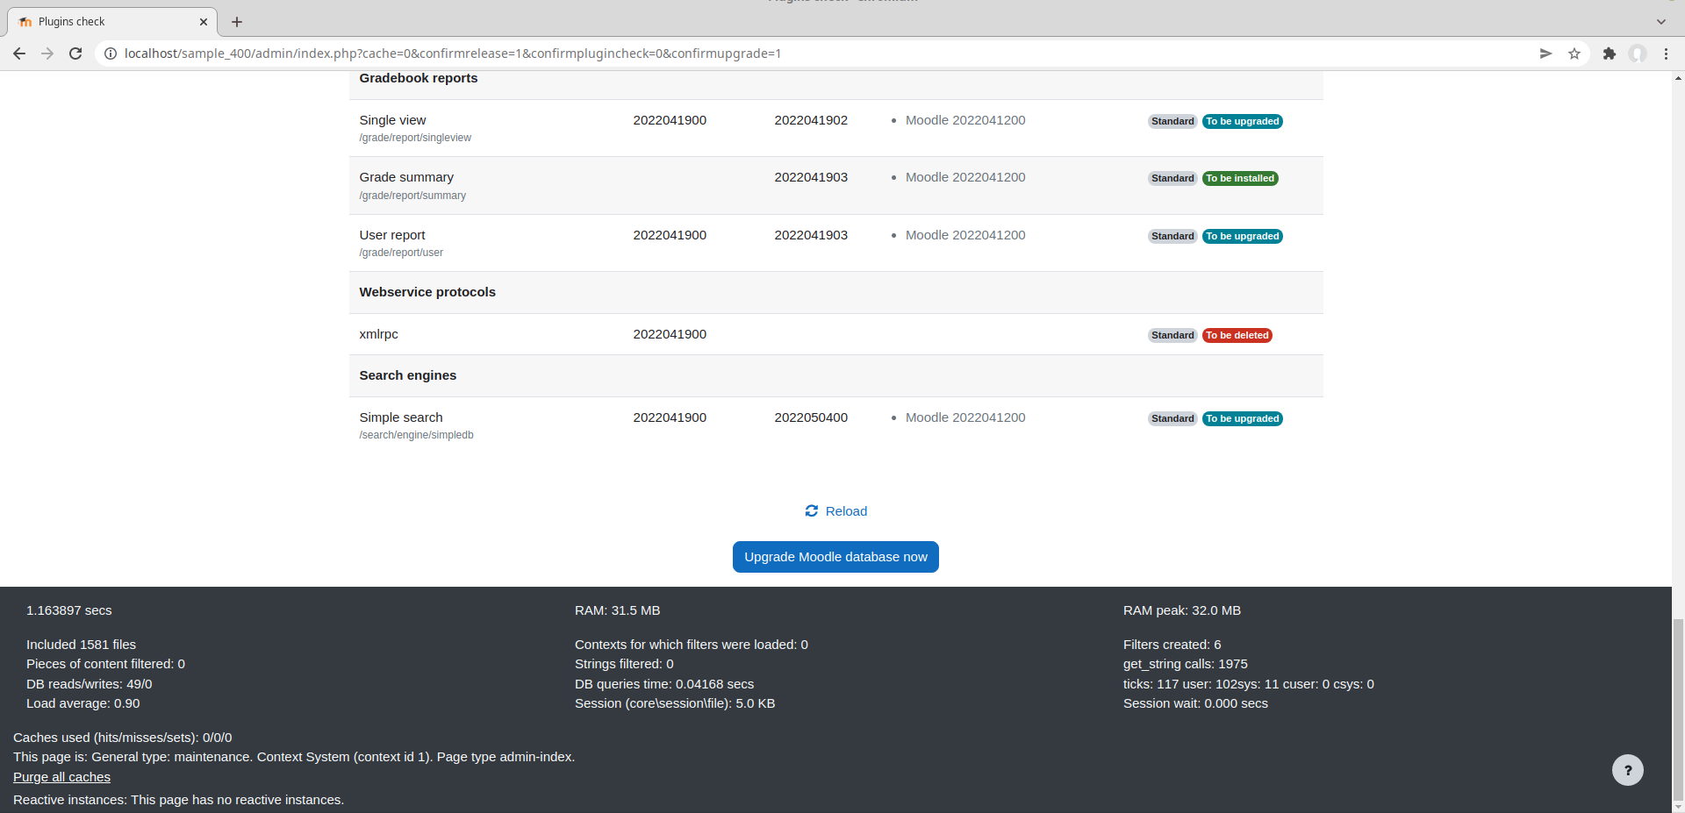Open the browser profile avatar

click(1638, 53)
